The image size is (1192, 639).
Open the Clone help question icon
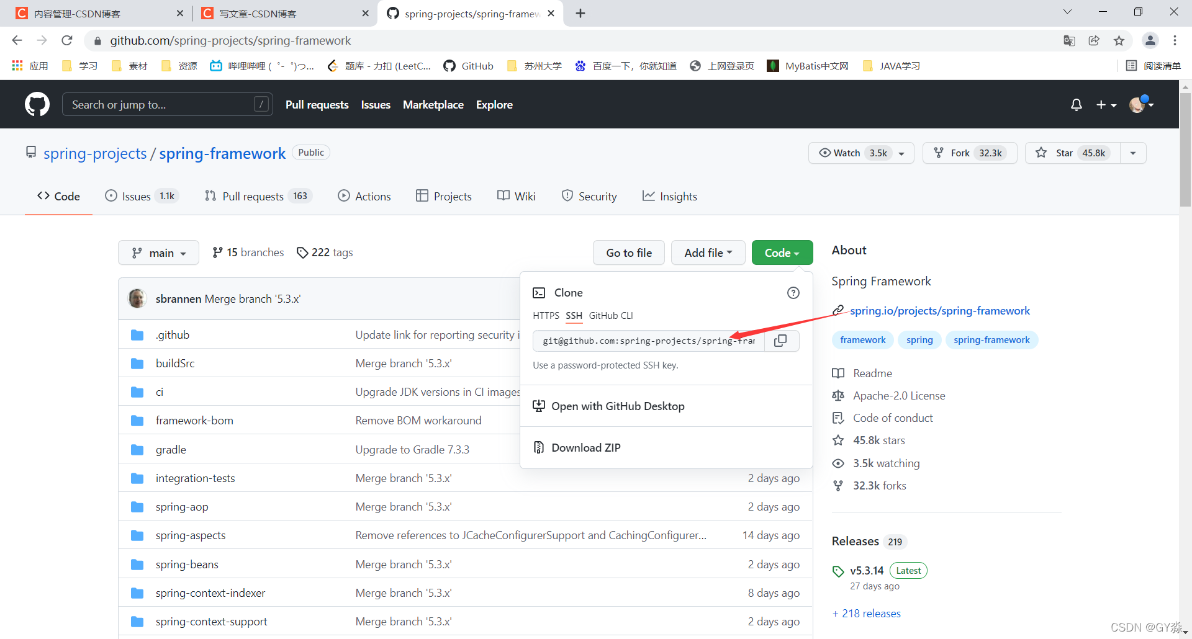793,293
